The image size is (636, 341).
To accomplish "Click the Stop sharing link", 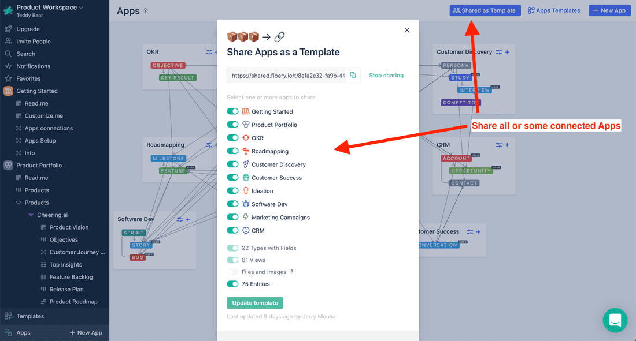I will coord(386,75).
